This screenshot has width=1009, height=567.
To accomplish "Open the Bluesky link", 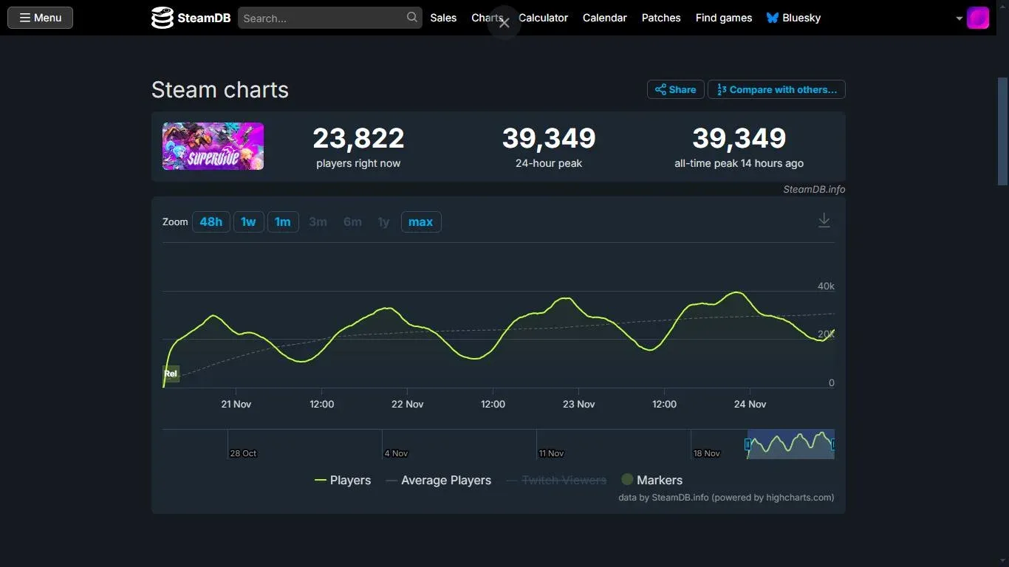I will [793, 18].
